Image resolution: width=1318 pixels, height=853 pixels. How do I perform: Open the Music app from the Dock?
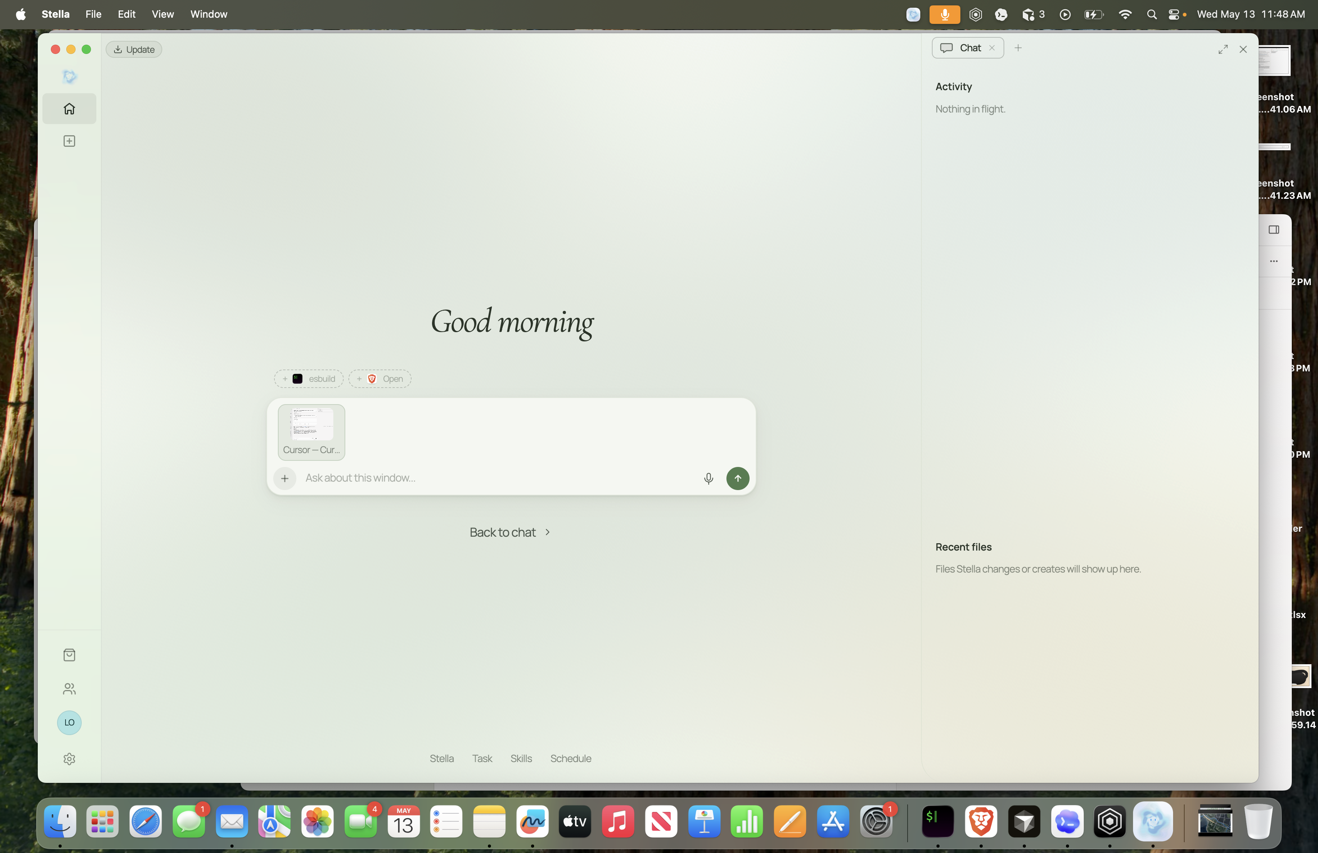[617, 821]
